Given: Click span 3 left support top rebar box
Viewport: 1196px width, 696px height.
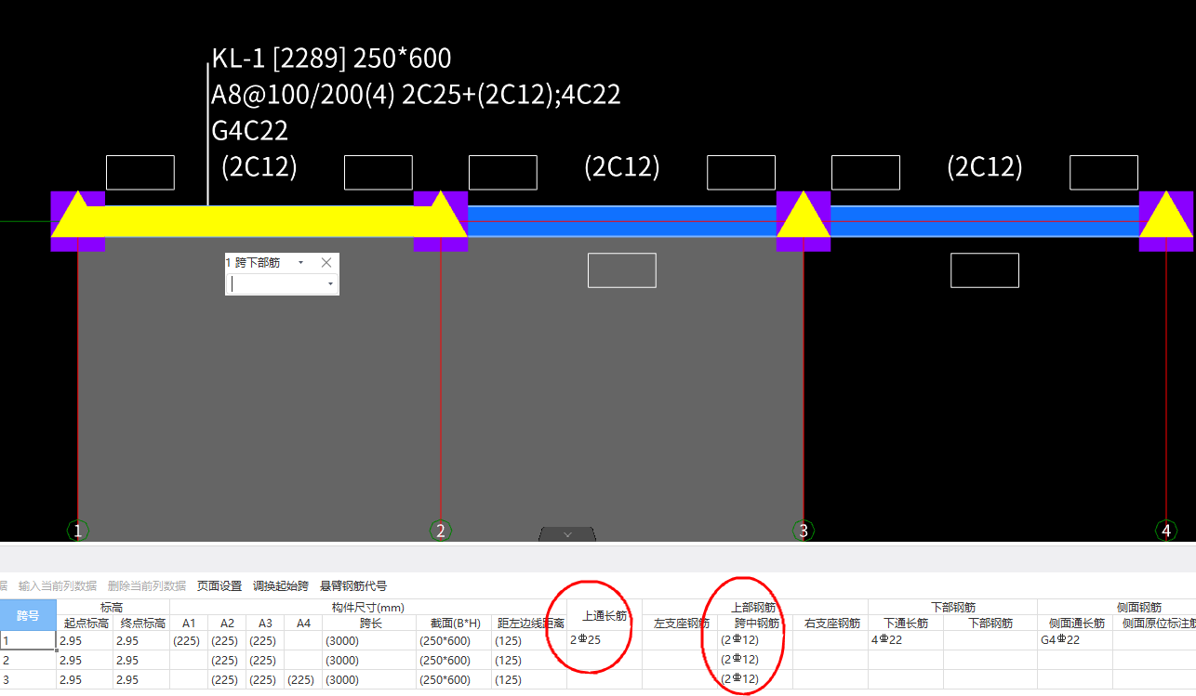Looking at the screenshot, I should tap(866, 173).
